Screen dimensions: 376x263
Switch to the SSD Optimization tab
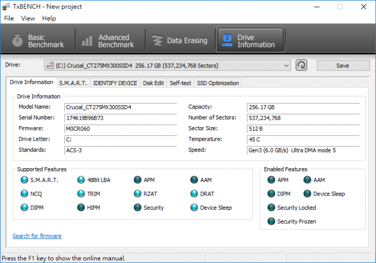pos(218,83)
